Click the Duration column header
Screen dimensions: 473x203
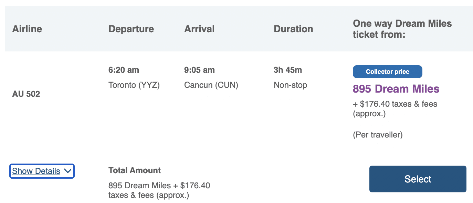click(x=293, y=29)
